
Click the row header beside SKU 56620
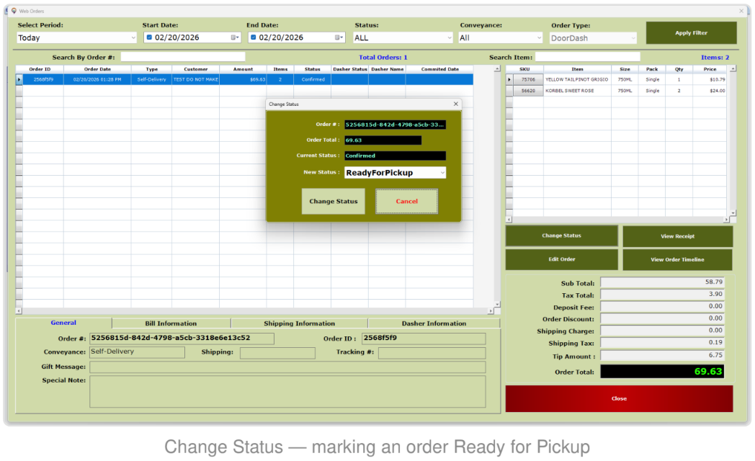tap(509, 91)
